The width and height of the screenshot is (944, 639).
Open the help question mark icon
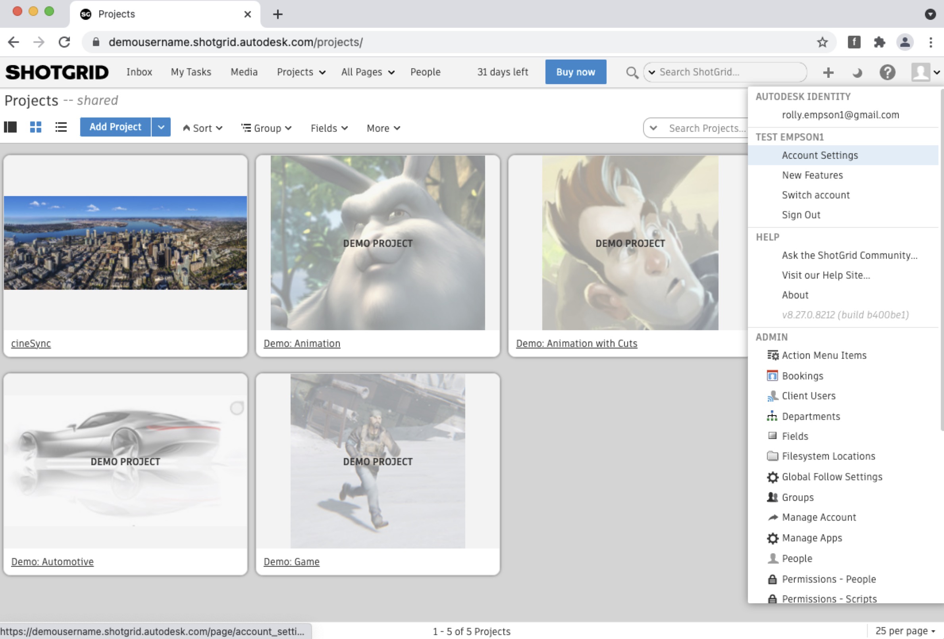click(887, 73)
